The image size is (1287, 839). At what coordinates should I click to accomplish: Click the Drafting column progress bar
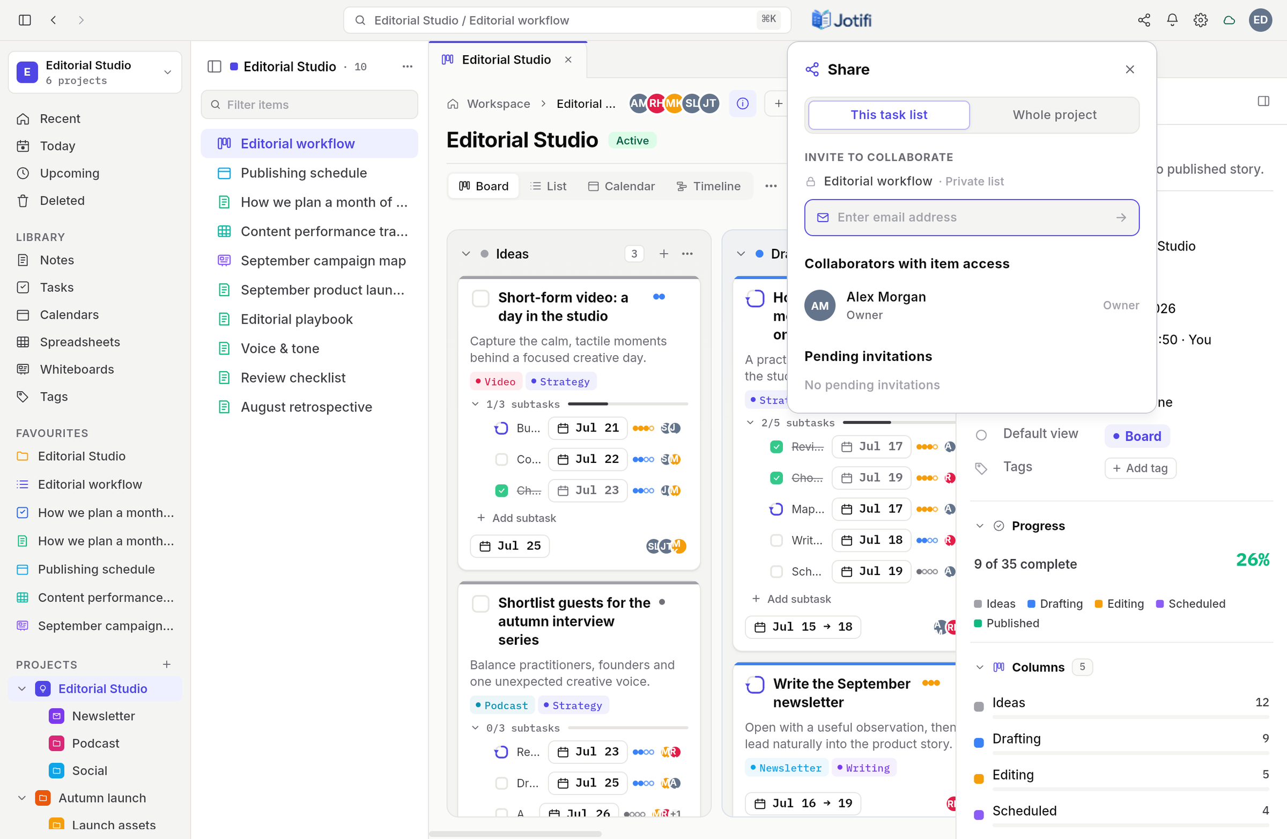pyautogui.click(x=1130, y=754)
